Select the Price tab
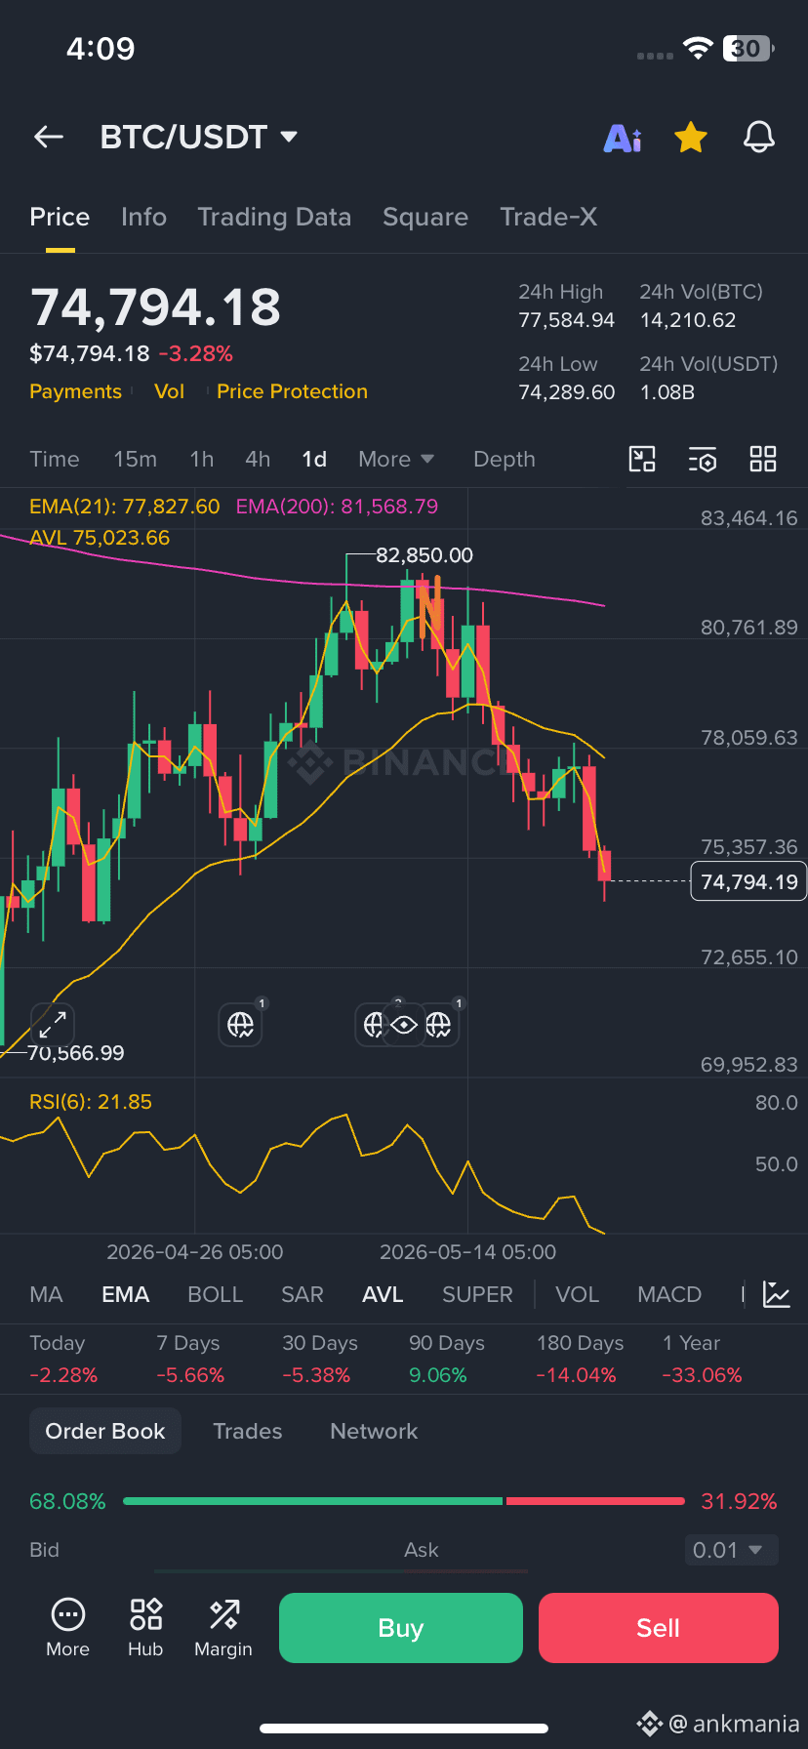Viewport: 808px width, 1749px height. point(60,217)
